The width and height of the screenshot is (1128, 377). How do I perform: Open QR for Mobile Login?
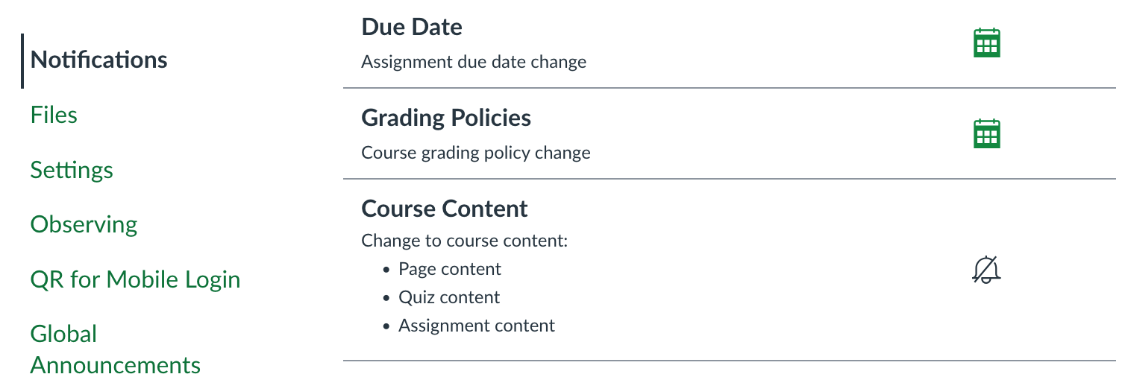(135, 279)
